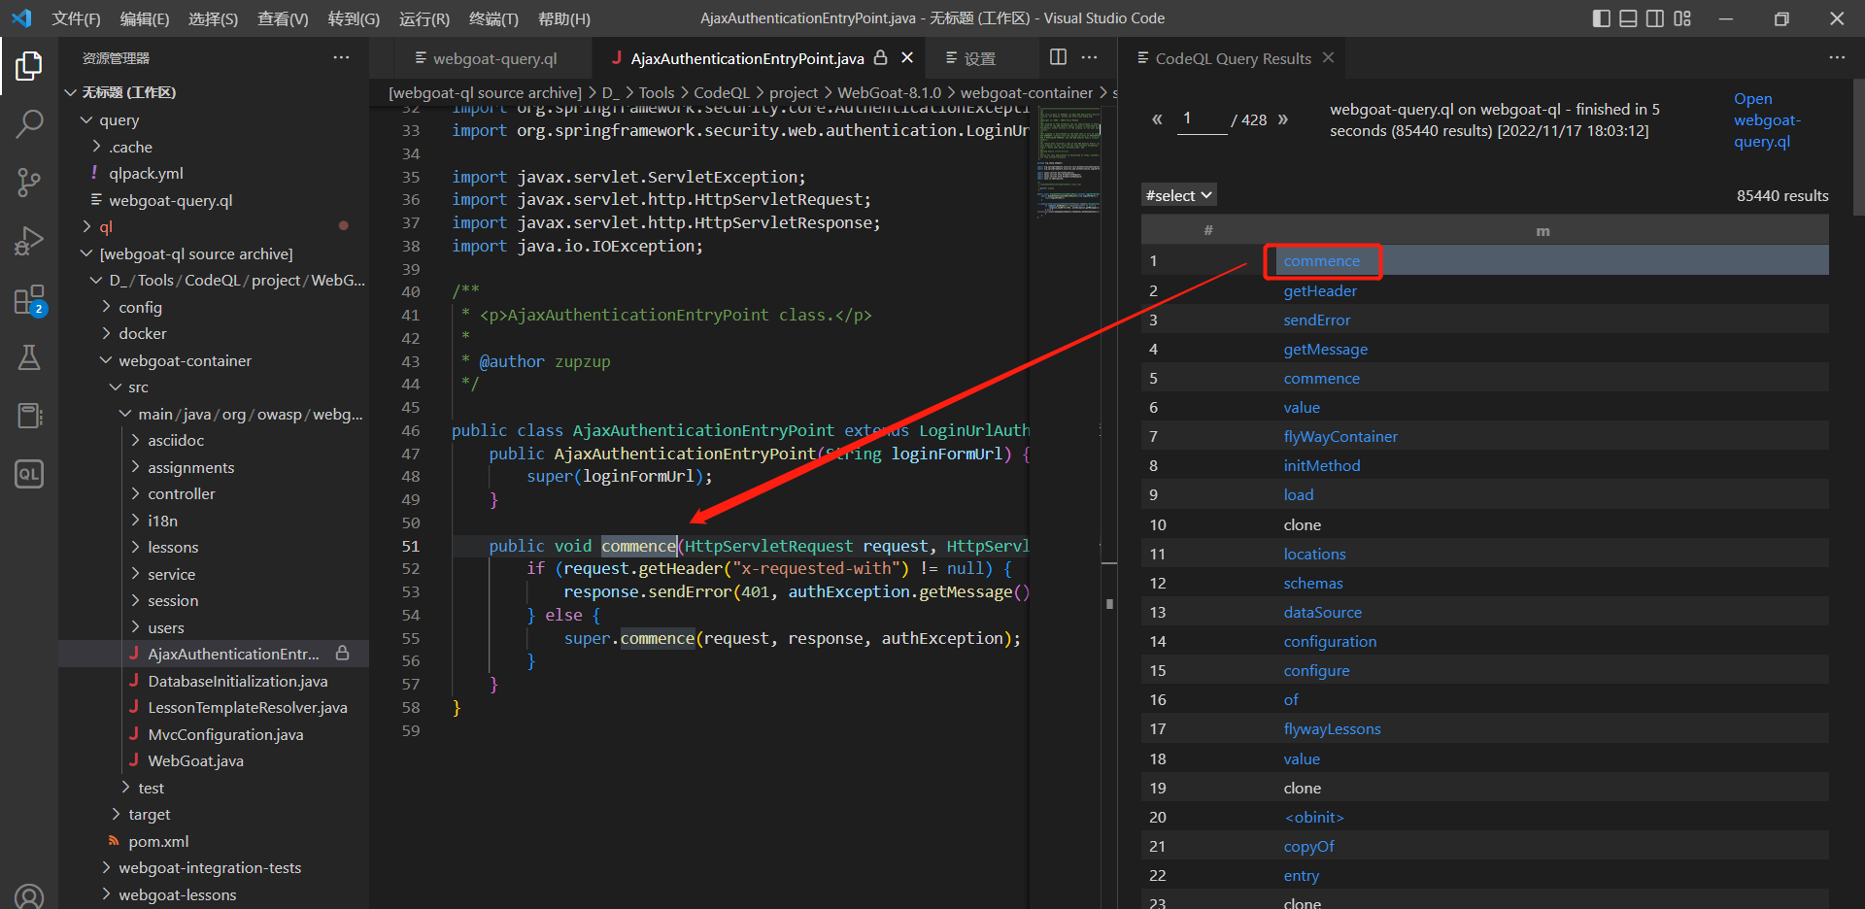Collapse the query folder in explorer
This screenshot has width=1865, height=909.
tap(87, 120)
